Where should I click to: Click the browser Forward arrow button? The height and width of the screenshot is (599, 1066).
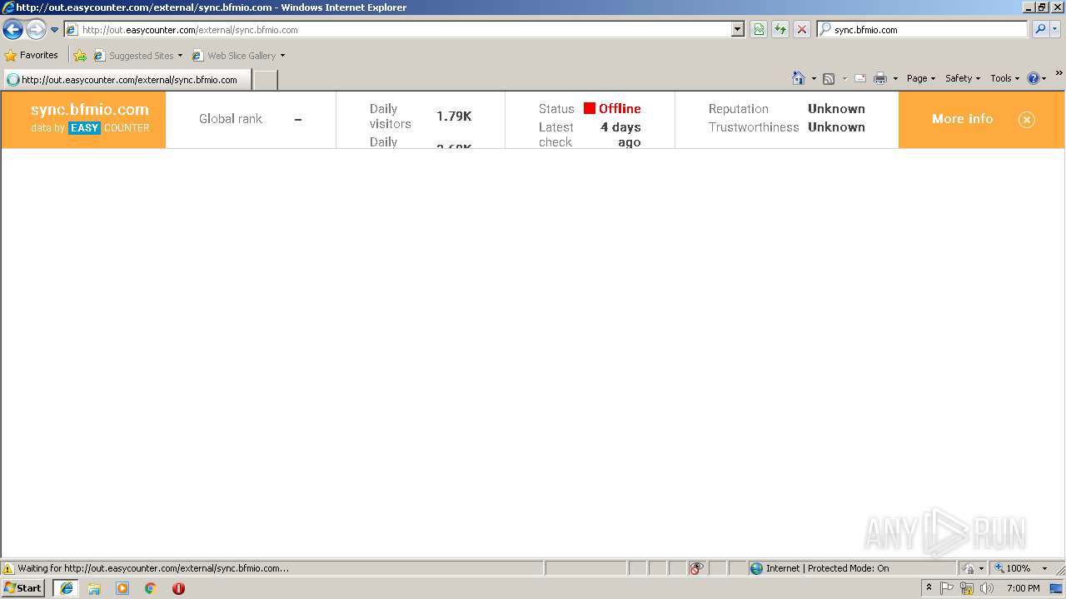click(36, 30)
